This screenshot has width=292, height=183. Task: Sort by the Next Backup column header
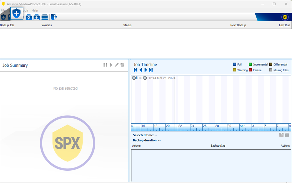238,25
